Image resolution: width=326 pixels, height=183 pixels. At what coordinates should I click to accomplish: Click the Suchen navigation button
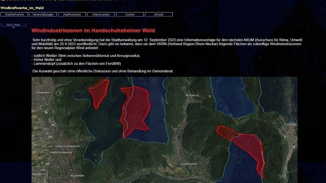[x=130, y=14]
